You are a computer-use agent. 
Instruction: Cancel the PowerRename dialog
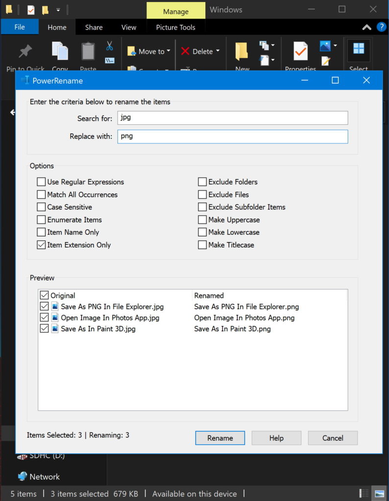point(333,438)
